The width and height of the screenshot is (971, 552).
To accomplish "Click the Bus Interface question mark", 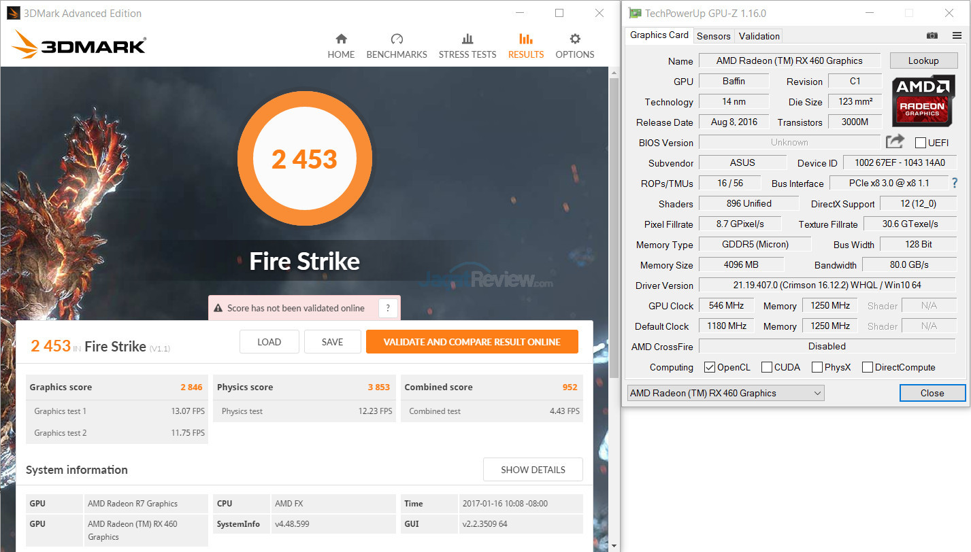I will [x=955, y=183].
